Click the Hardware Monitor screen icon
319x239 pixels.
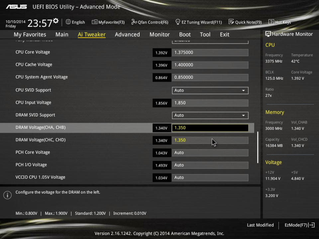point(268,34)
